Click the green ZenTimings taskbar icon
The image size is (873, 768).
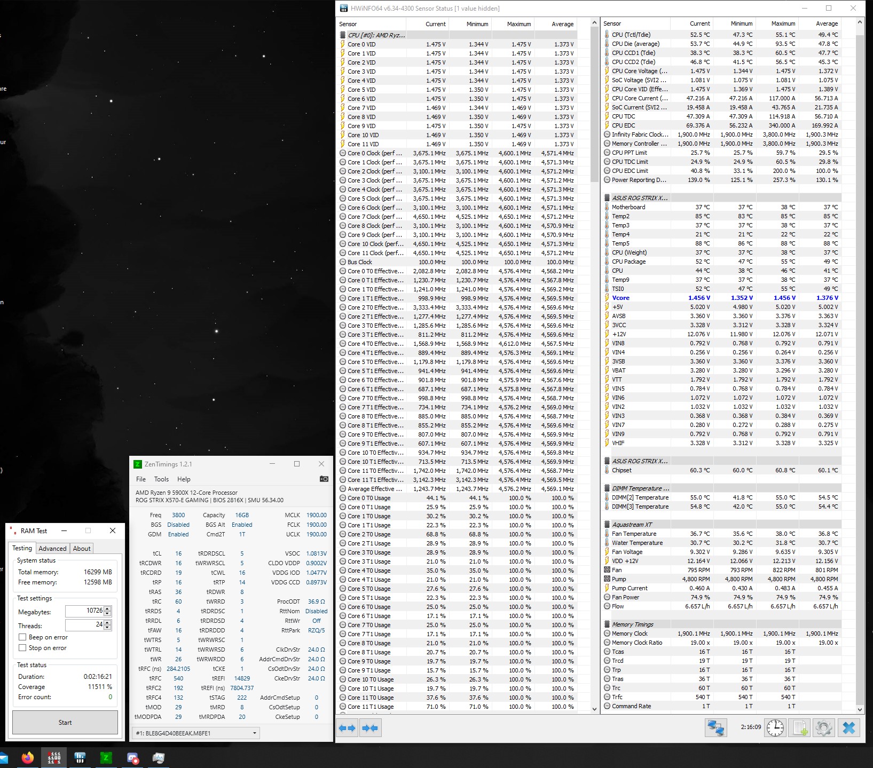click(x=106, y=757)
